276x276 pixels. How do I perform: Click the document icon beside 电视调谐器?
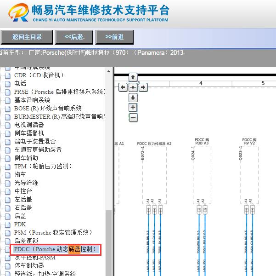click(x=7, y=125)
